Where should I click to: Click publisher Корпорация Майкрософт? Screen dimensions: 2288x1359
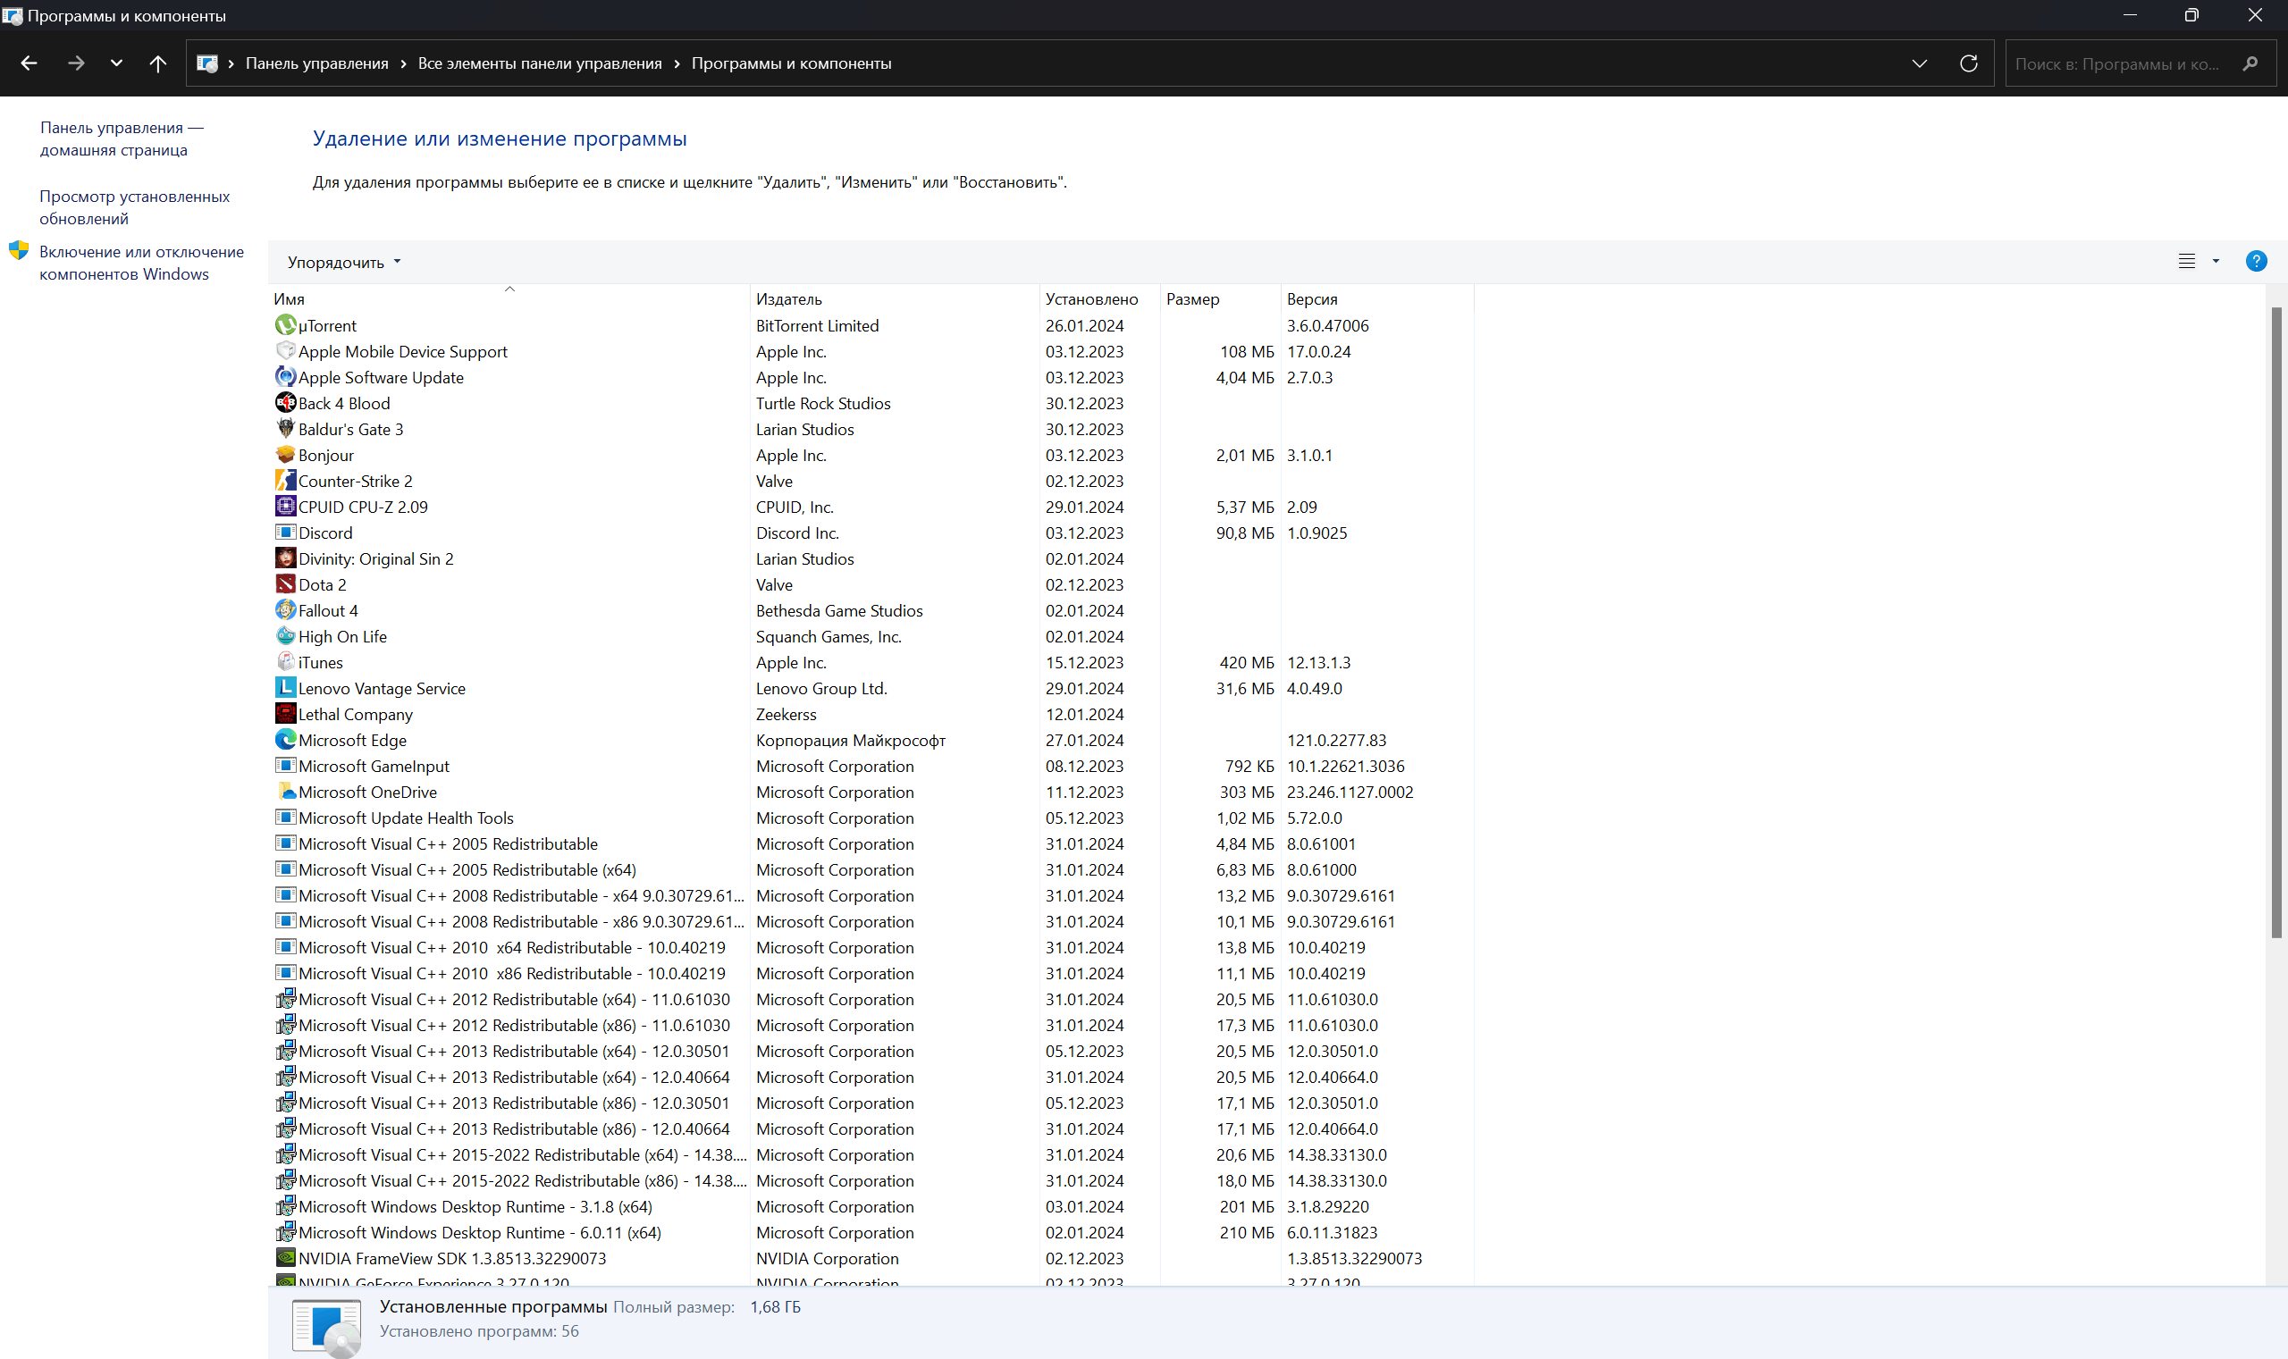[850, 740]
